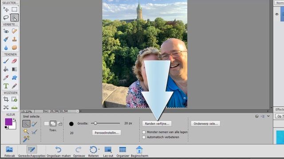Viewport: 284px width, 159px height.
Task: Select the Text tool
Action: click(6, 86)
